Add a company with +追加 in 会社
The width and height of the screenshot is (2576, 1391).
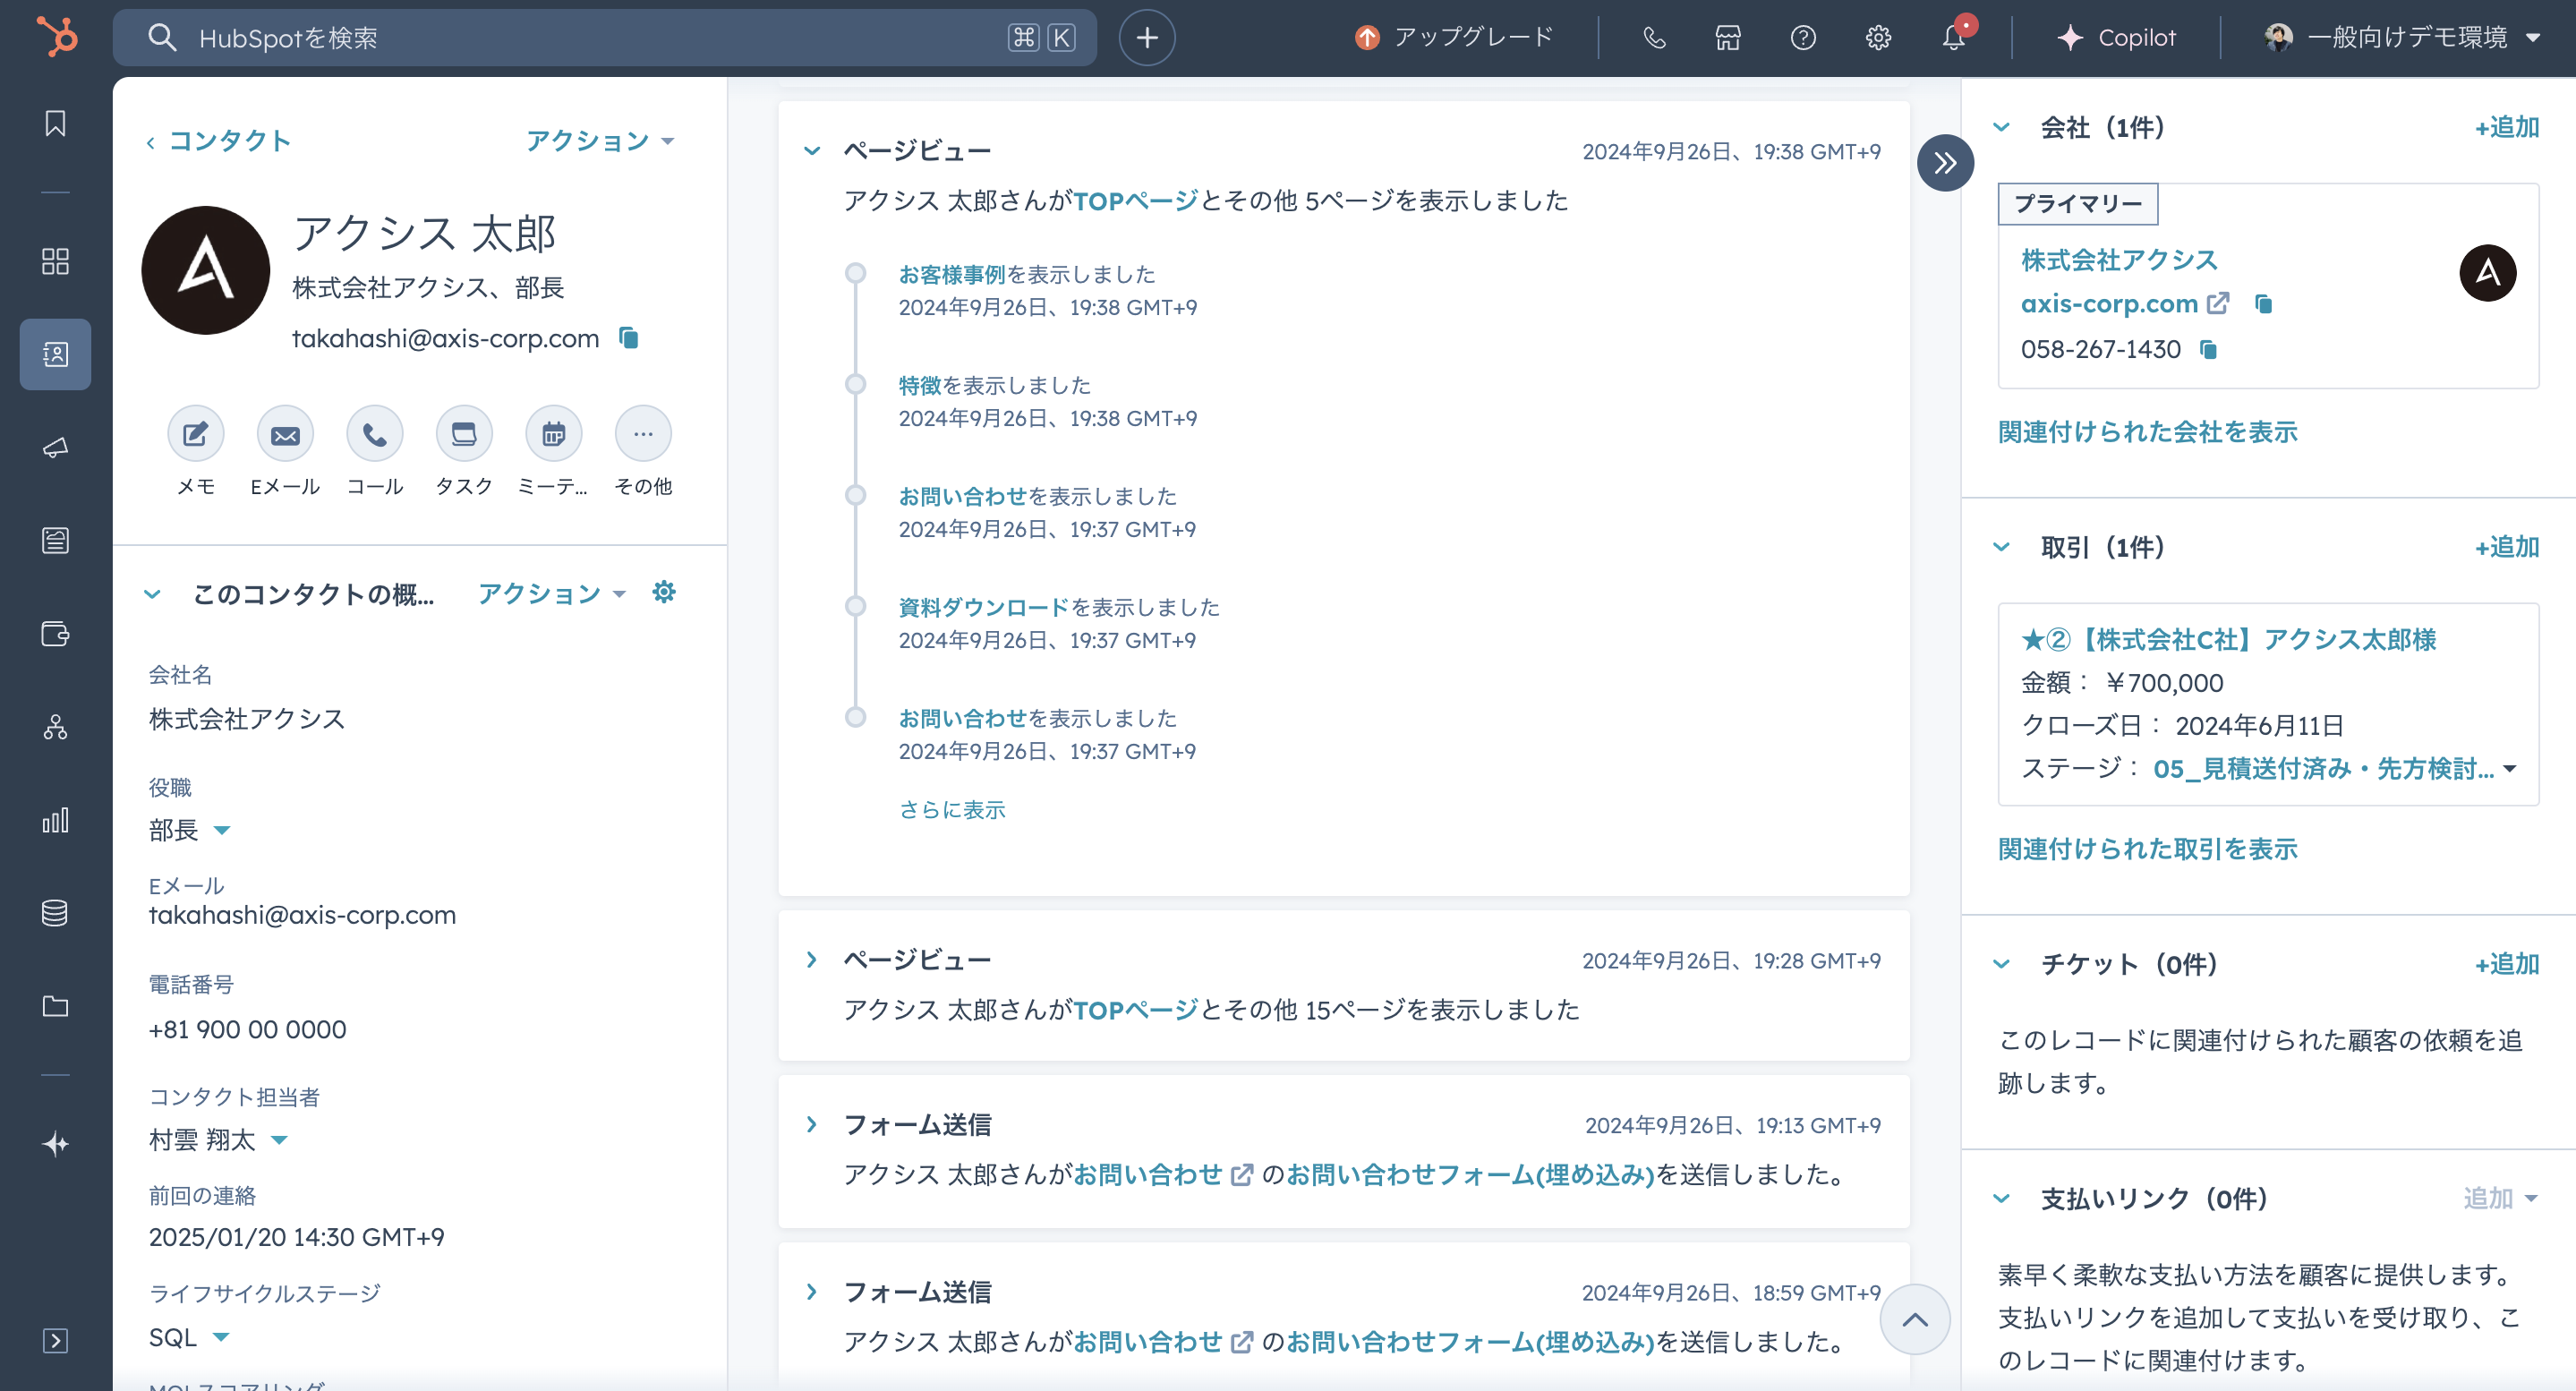[2506, 127]
